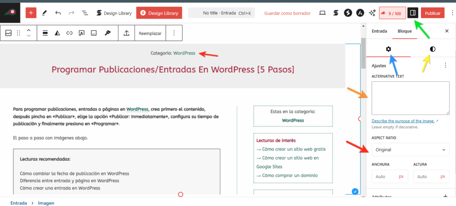Click the upload image arrow icon
The image size is (456, 206).
click(x=126, y=33)
